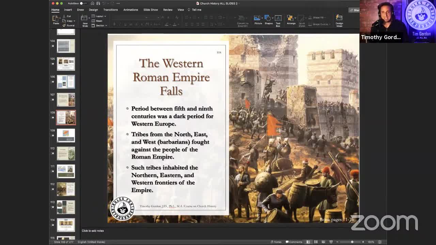436x245 pixels.
Task: Add a New Slide
Action: pos(85,21)
